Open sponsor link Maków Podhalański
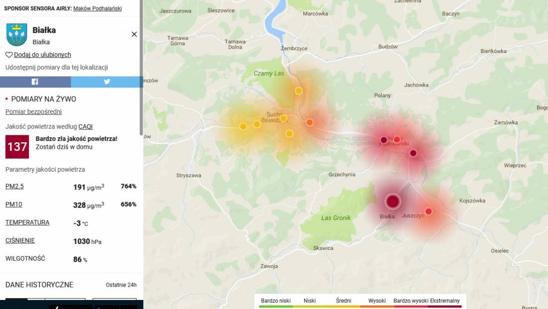This screenshot has height=309, width=548. point(98,8)
